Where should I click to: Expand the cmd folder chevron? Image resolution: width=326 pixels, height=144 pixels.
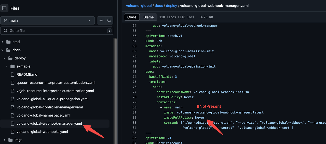3,42
